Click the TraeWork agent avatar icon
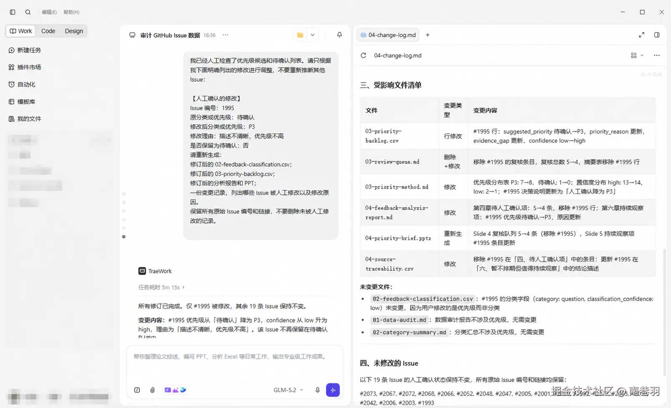The width and height of the screenshot is (671, 408). (x=142, y=271)
